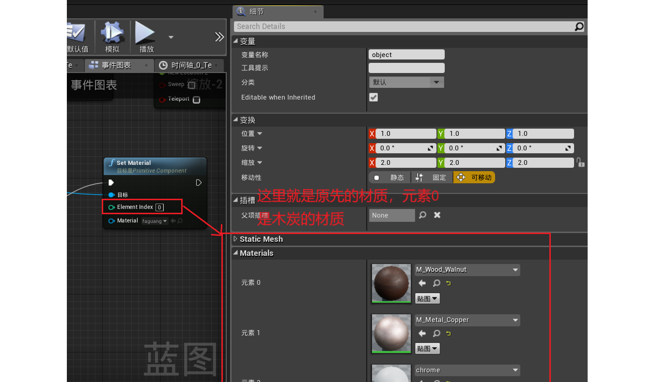Viewport: 654px width, 382px height.
Task: Reset M_Metal_Copper to default yellow arrow
Action: [449, 334]
